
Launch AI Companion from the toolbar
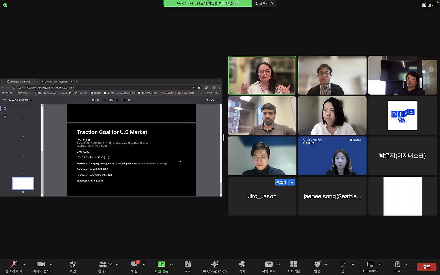214,266
